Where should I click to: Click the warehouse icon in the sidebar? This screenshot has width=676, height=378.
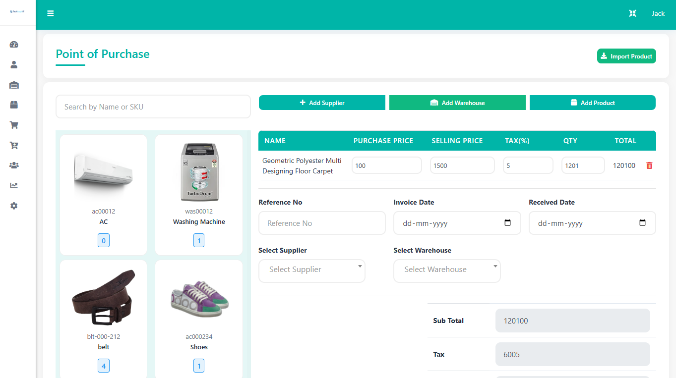coord(14,85)
